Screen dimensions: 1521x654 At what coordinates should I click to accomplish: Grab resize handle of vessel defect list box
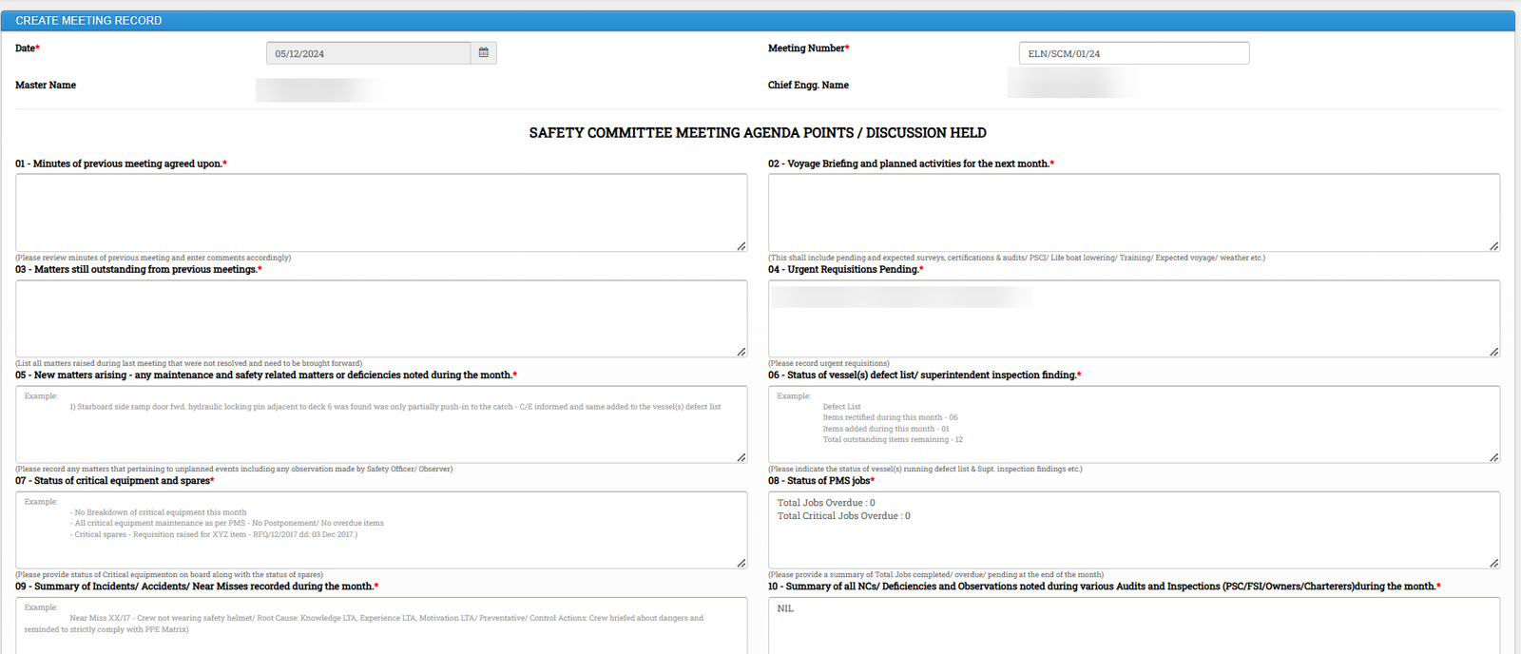coord(1494,457)
